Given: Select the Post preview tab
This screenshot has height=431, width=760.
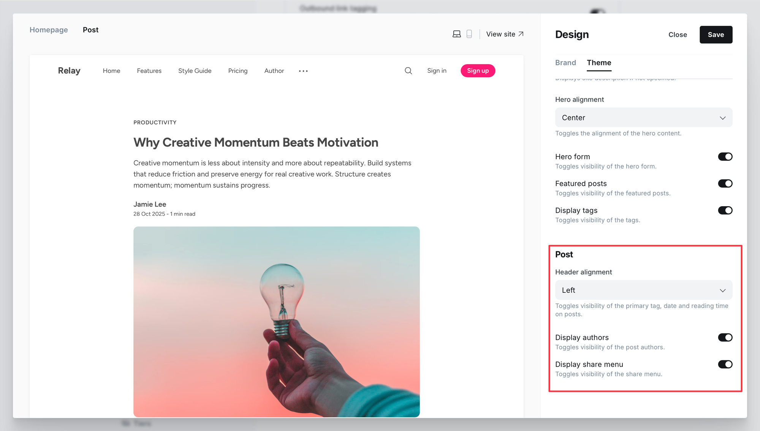Looking at the screenshot, I should (x=90, y=30).
